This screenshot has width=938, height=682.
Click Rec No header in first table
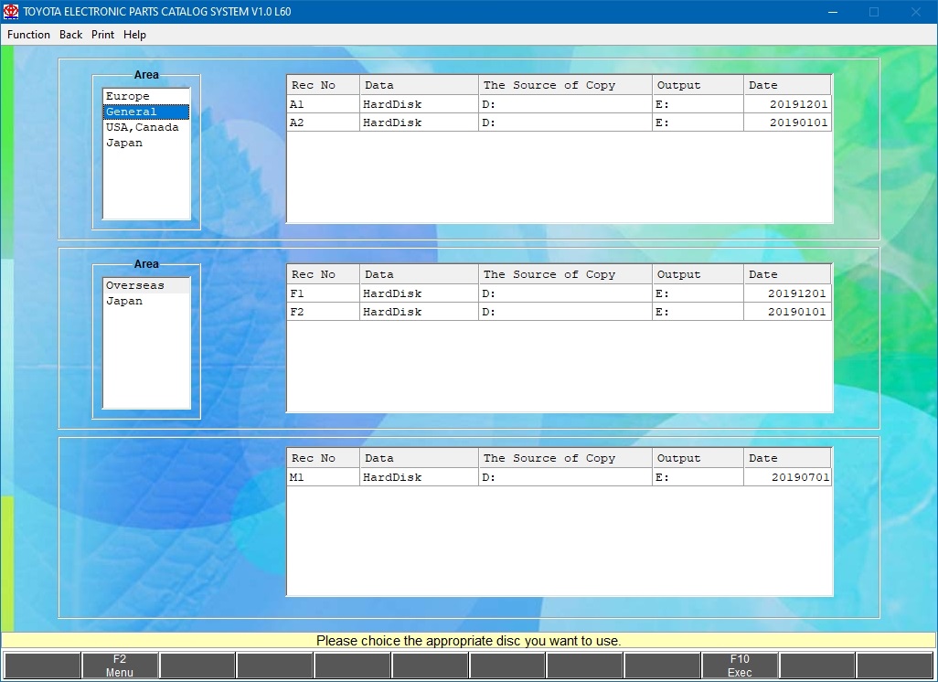[x=323, y=85]
